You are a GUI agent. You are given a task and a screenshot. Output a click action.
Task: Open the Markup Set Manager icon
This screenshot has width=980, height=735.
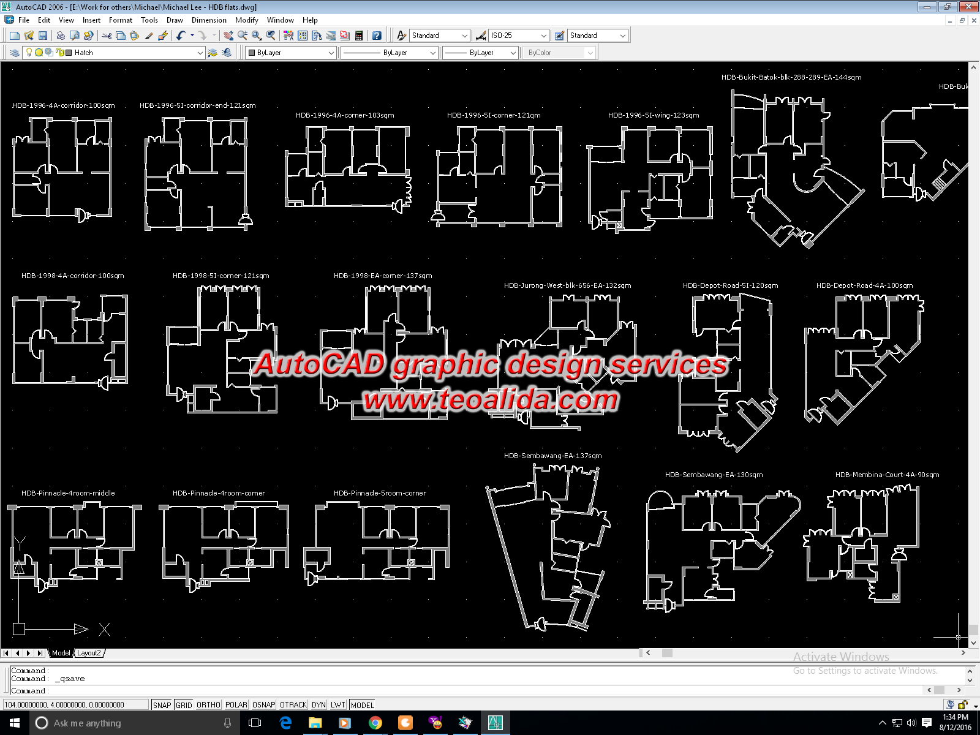tap(345, 36)
